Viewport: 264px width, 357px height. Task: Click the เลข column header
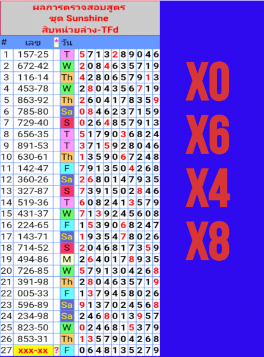pos(33,43)
